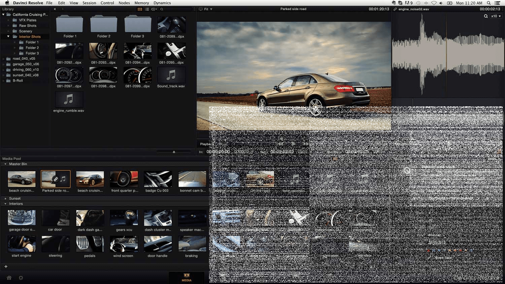
Task: Click the plus icon to add bin
Action: pyautogui.click(x=6, y=267)
